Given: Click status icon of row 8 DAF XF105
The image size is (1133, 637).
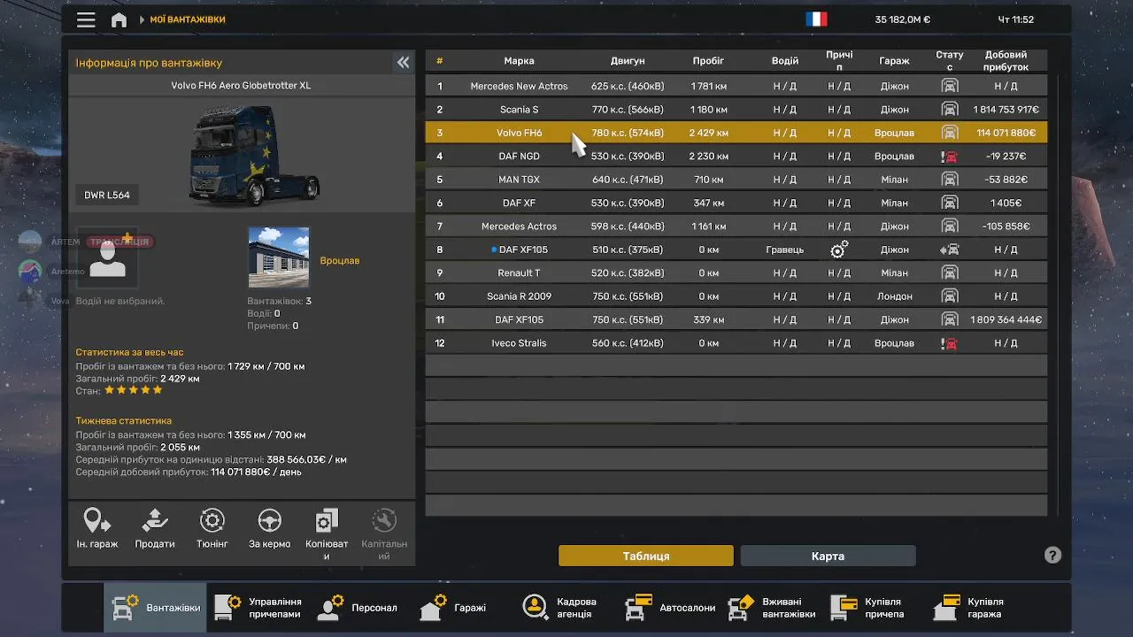Looking at the screenshot, I should [950, 249].
